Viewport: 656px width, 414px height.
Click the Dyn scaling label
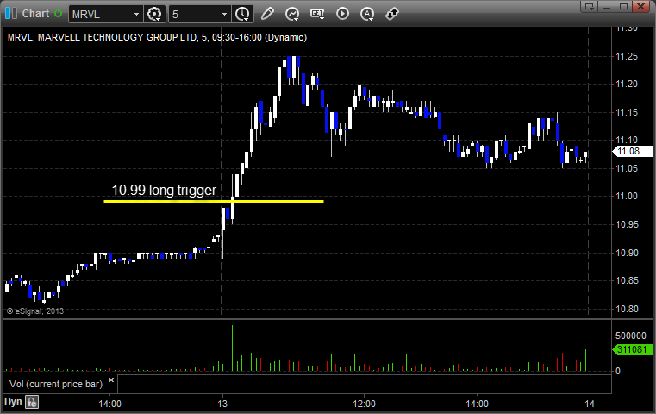click(x=13, y=402)
